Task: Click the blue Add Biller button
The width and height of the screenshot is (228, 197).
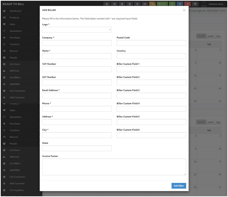Action: click(x=179, y=186)
